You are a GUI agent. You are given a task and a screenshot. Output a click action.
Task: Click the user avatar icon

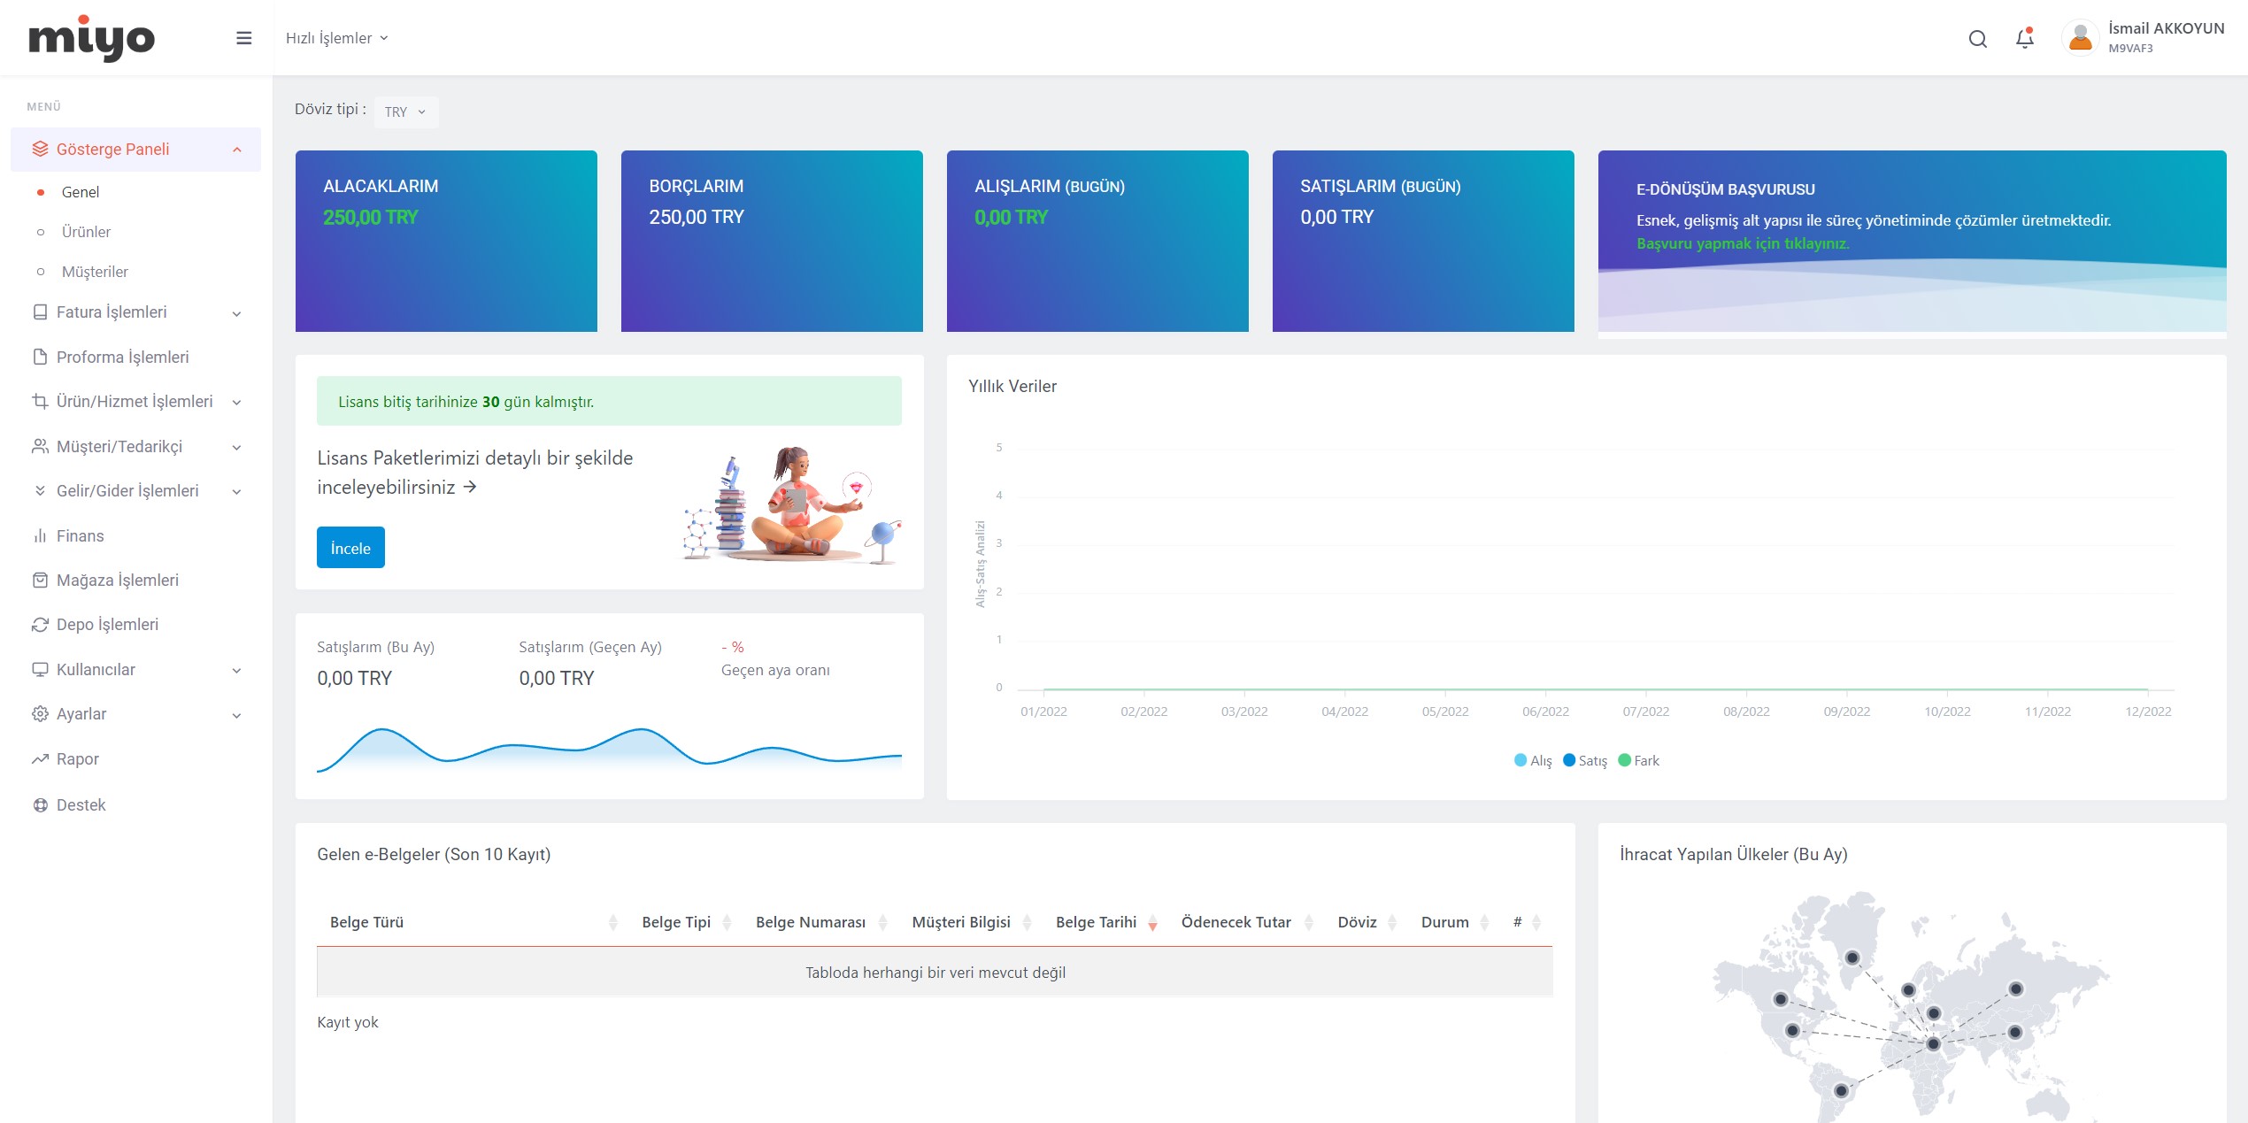tap(2081, 38)
